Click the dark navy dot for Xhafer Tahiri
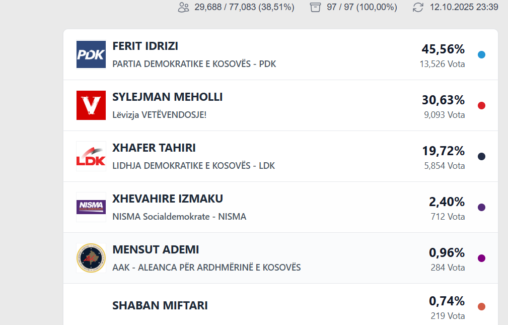 click(481, 157)
